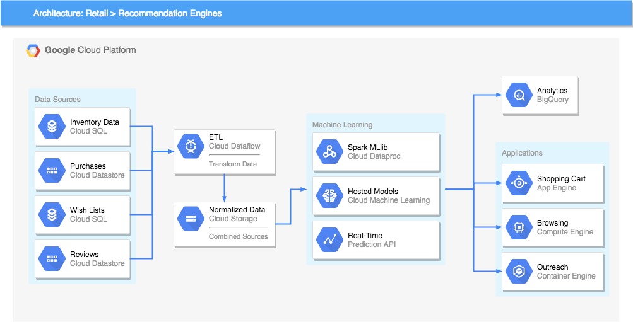
Task: Click the 'Transform Data' caption
Action: tap(232, 164)
